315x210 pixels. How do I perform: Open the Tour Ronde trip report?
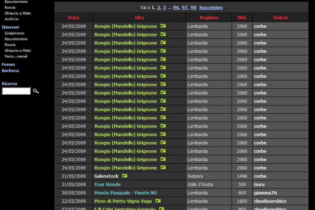pos(107,184)
